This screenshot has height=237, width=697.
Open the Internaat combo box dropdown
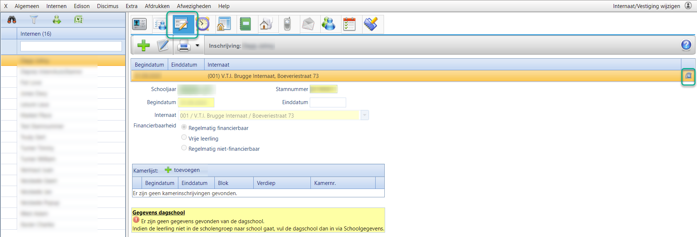pos(365,115)
